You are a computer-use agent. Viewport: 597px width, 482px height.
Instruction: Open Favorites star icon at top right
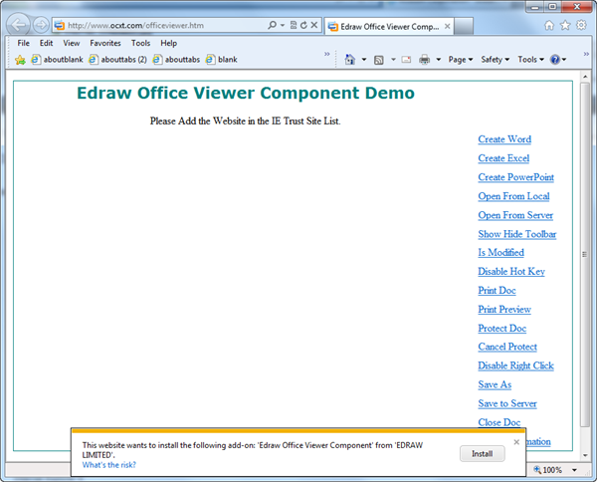point(565,26)
